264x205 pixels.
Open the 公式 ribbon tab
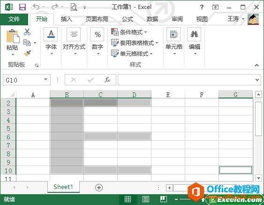128,19
